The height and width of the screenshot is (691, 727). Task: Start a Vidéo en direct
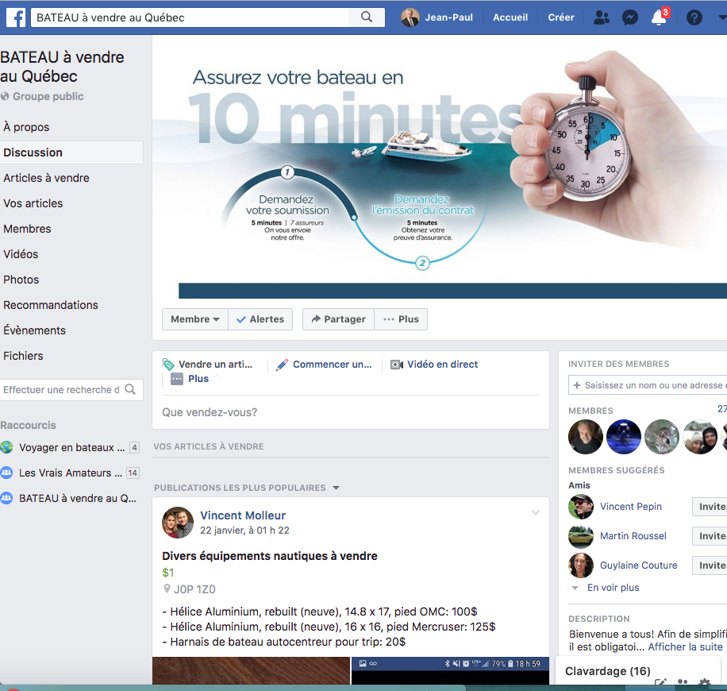(x=442, y=365)
